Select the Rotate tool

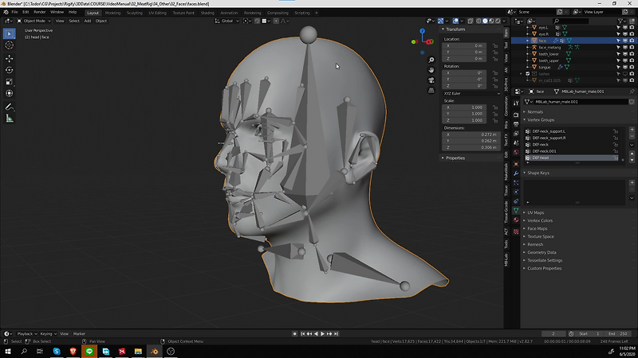coord(10,69)
